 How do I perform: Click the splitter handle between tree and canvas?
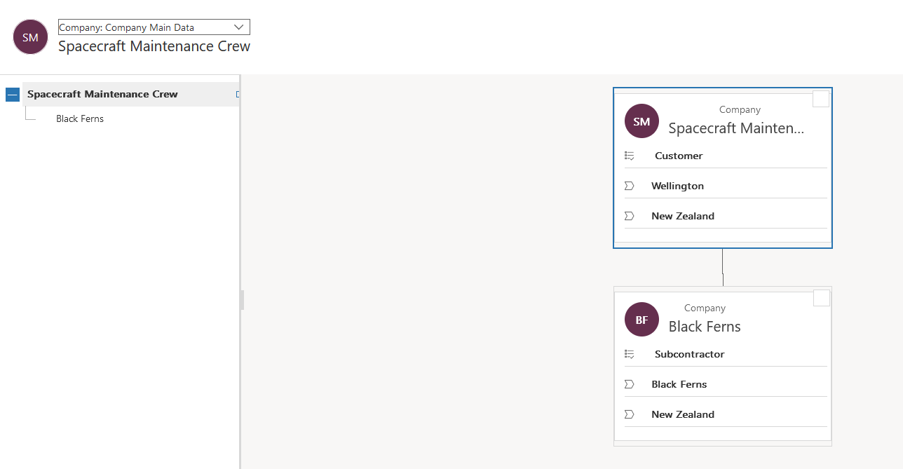coord(242,300)
